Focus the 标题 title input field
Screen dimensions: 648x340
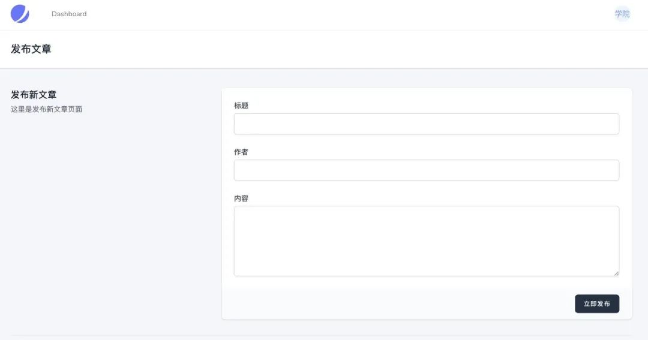[426, 124]
